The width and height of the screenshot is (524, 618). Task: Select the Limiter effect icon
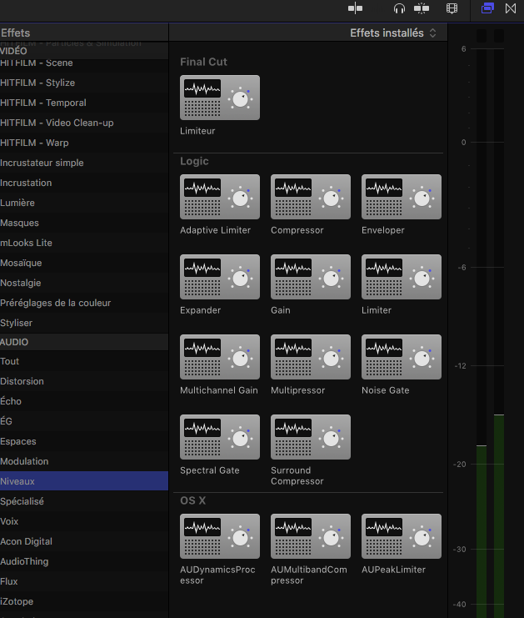pyautogui.click(x=402, y=277)
